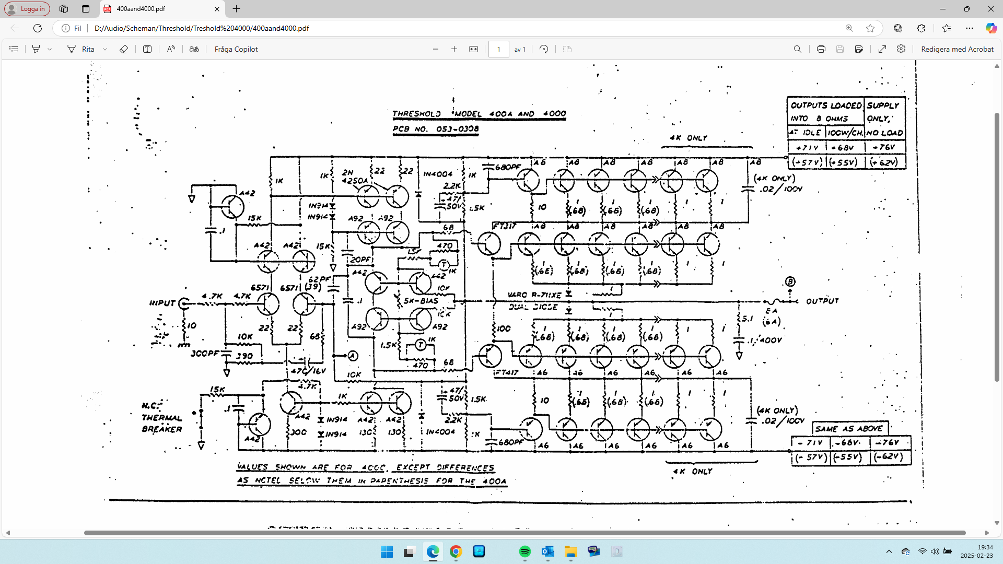
Task: View site information for file
Action: [x=72, y=28]
